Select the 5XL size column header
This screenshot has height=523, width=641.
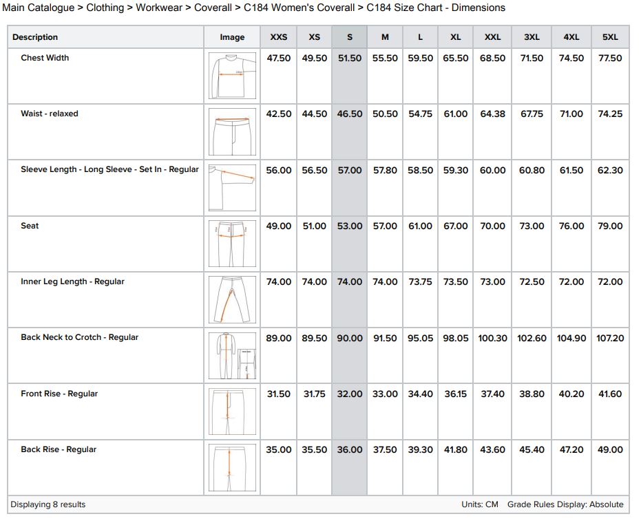610,37
